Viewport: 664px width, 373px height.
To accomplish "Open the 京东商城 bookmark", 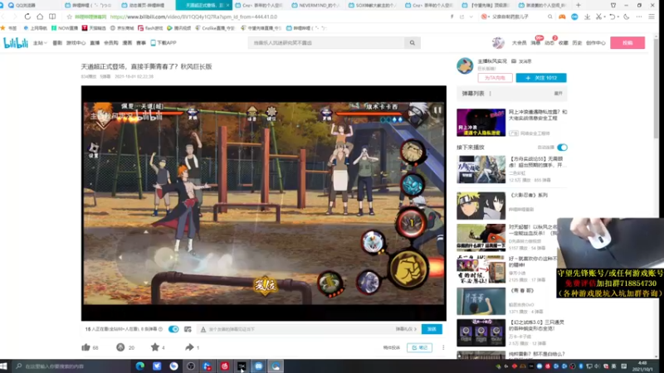I will [121, 28].
